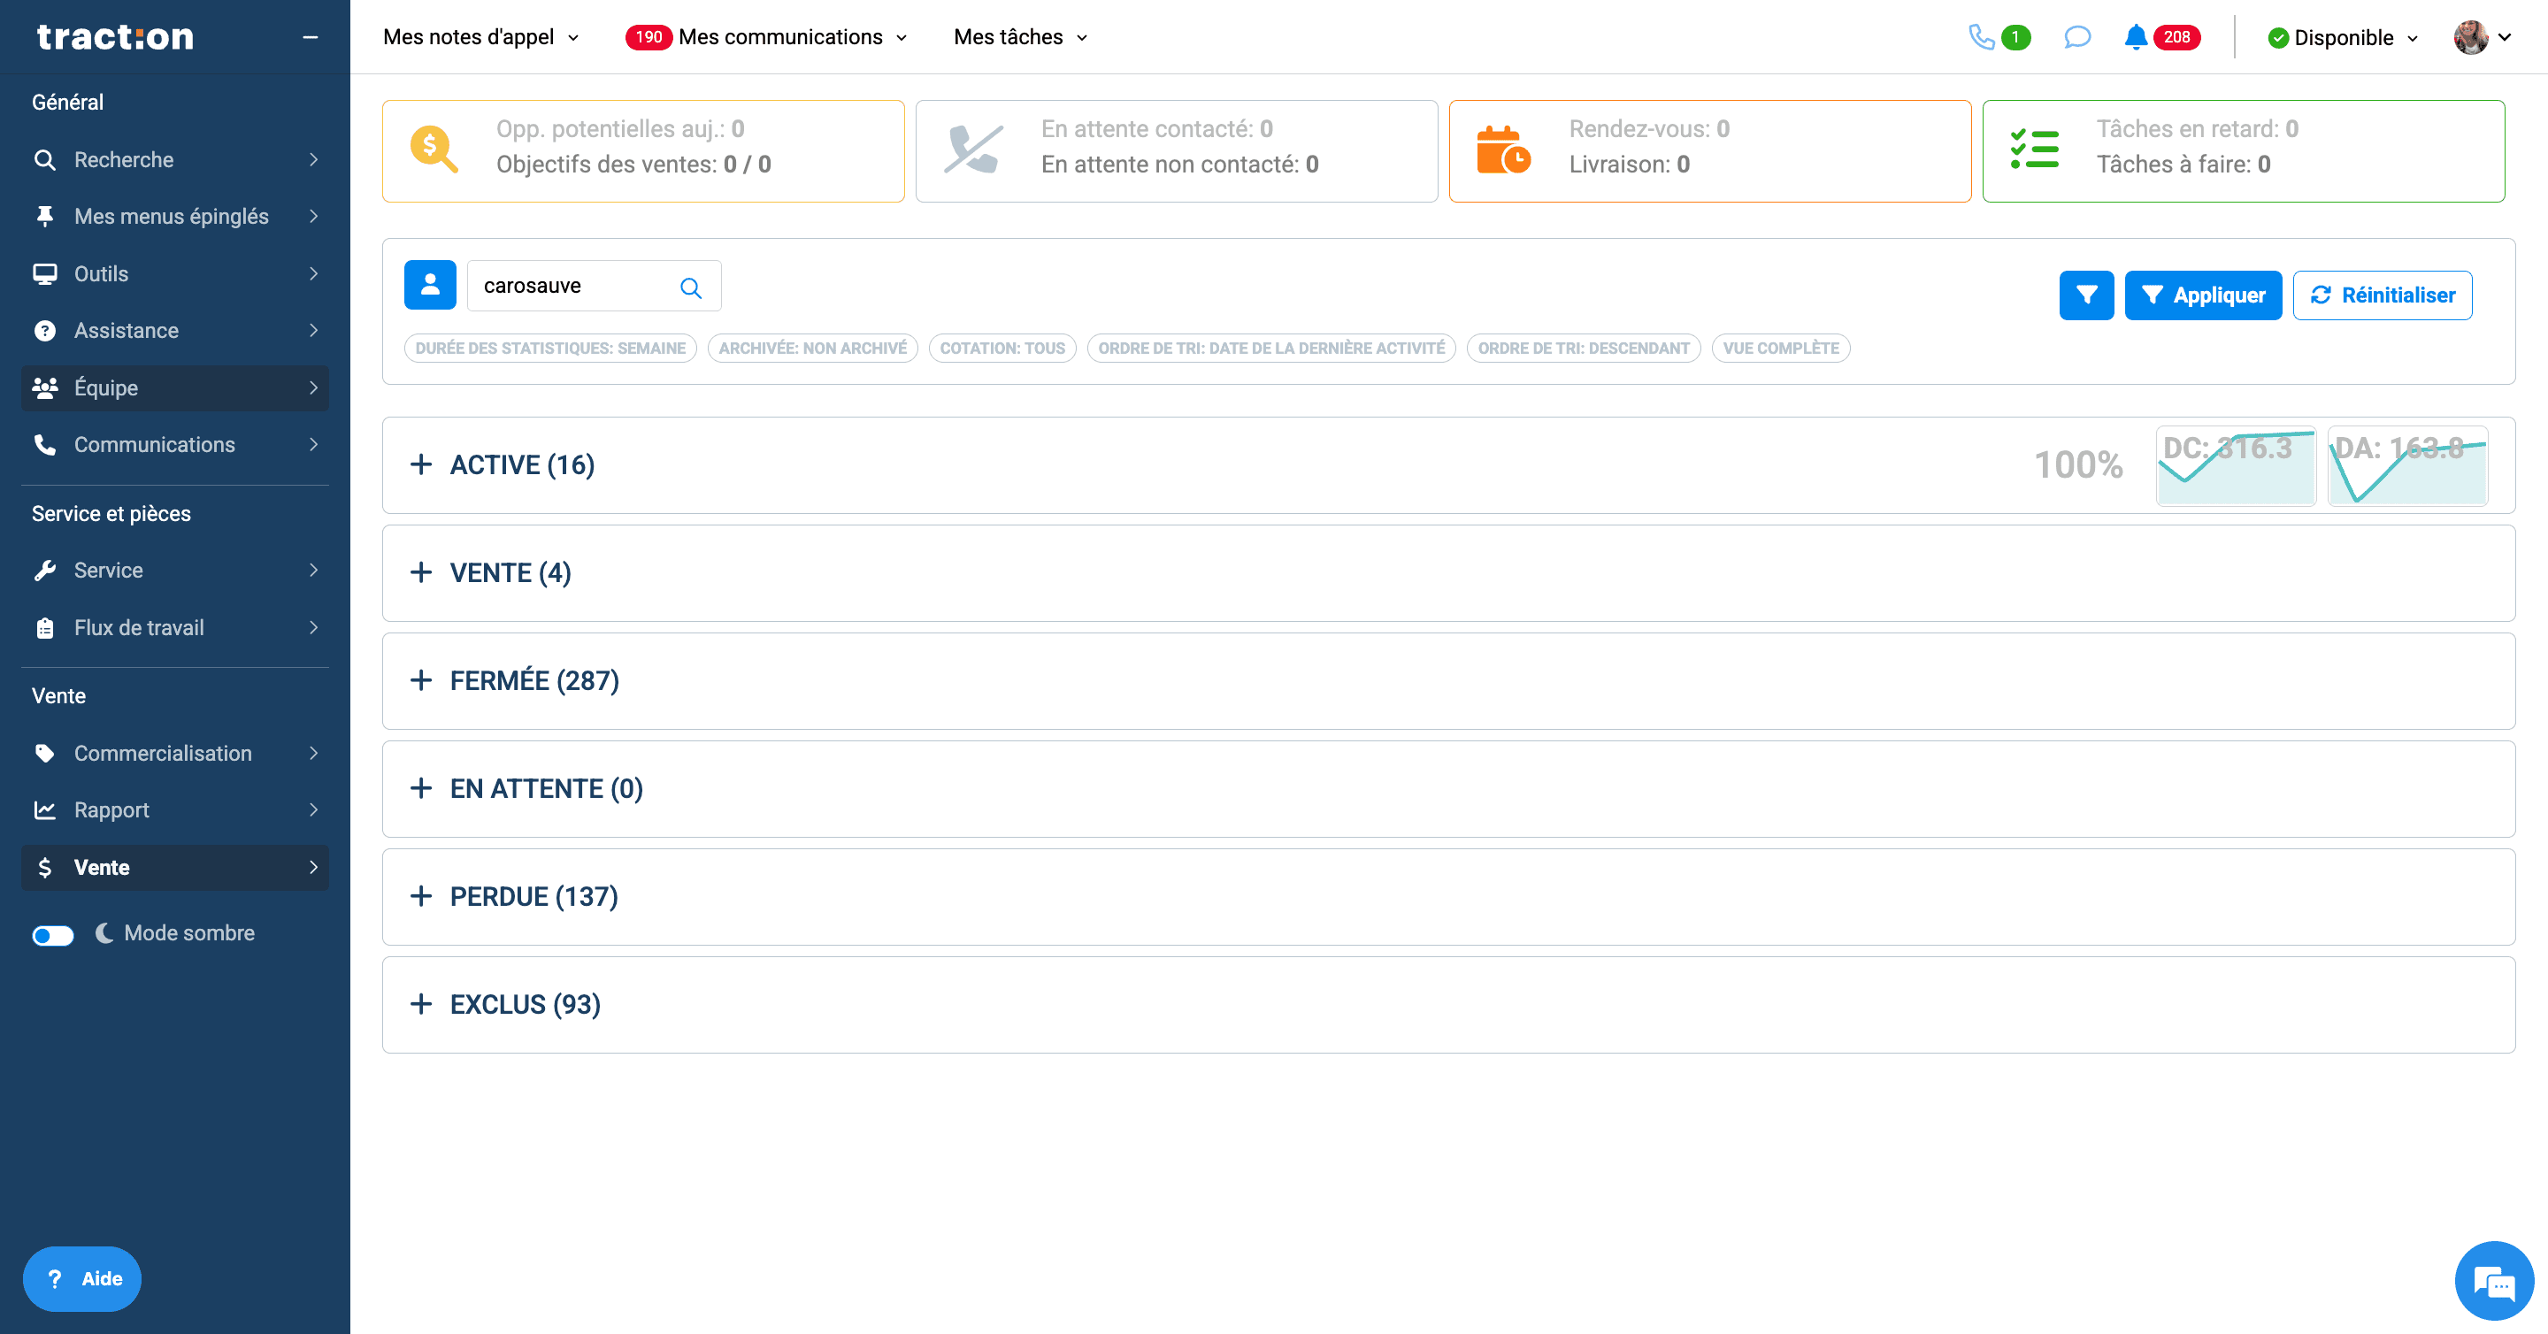Click the magnifier icon in search field

point(690,287)
